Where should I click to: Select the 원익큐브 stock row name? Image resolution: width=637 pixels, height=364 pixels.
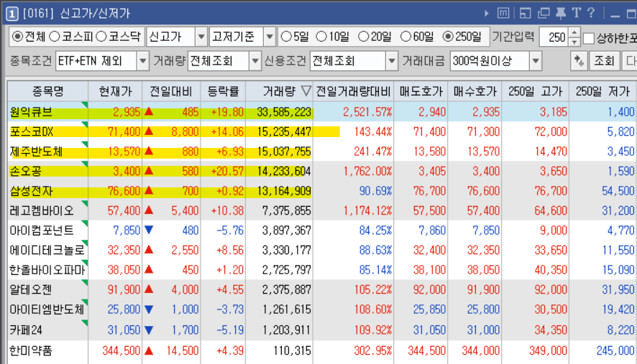point(31,112)
